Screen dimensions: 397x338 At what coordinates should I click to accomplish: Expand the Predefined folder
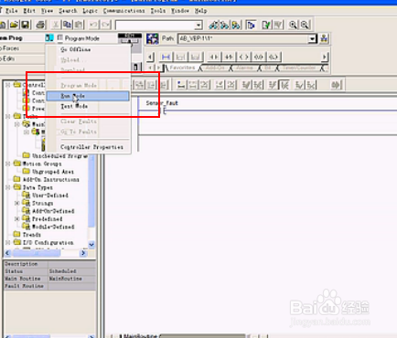coord(17,218)
